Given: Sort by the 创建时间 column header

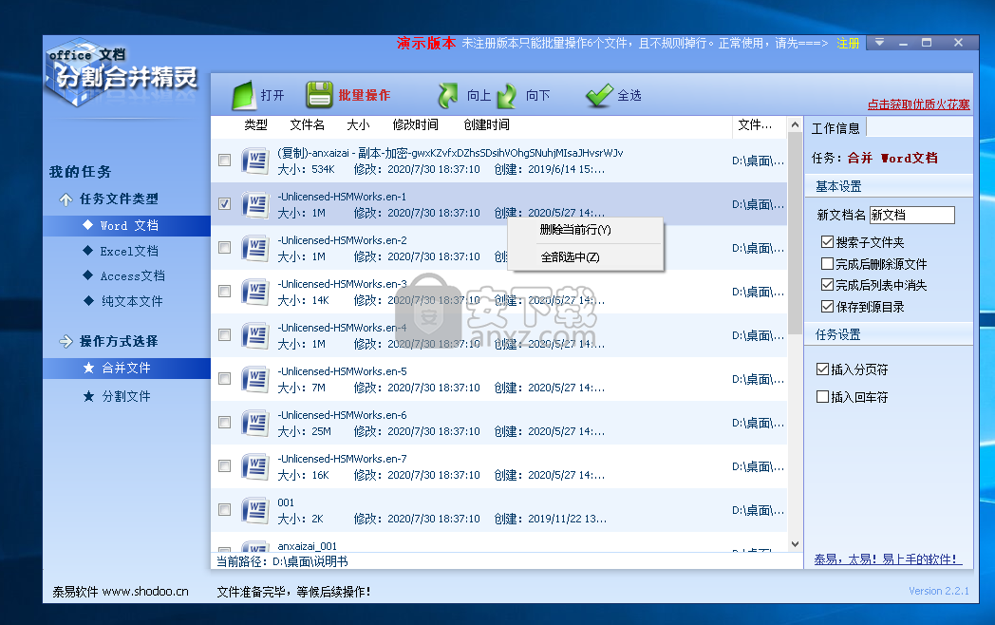Looking at the screenshot, I should click(x=486, y=125).
